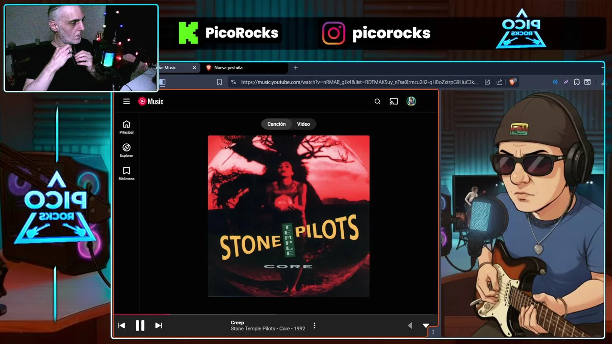This screenshot has width=612, height=344.
Task: Open the browser extensions puzzle icon
Action: pos(577,82)
